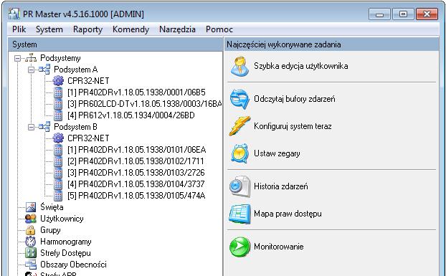Image resolution: width=446 pixels, height=276 pixels.
Task: Select Użytkownicy in the tree
Action: 62,219
